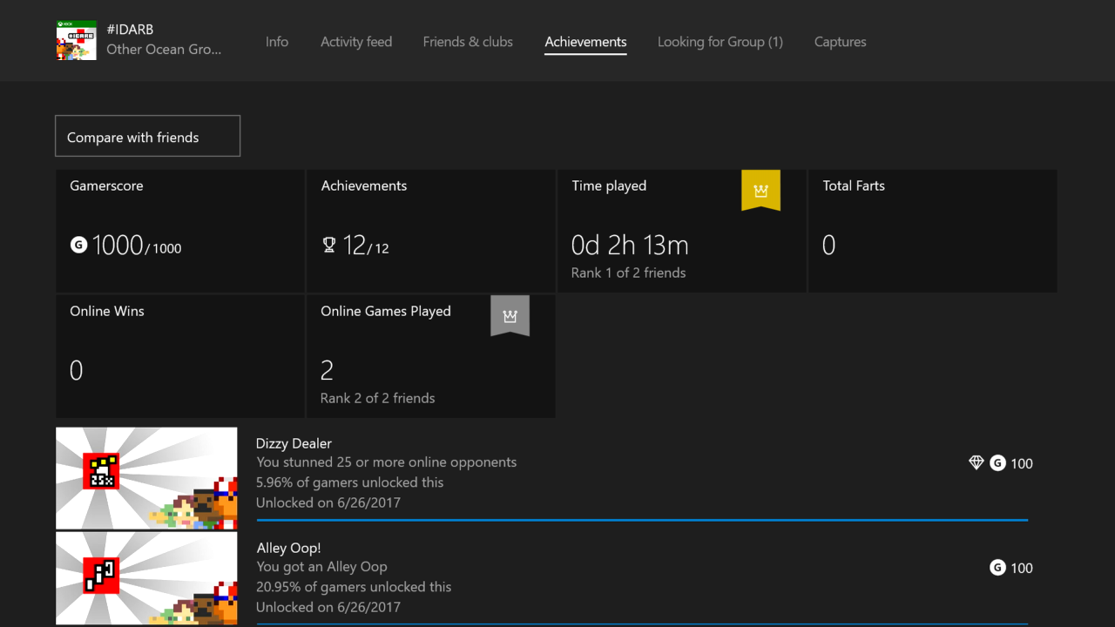Image resolution: width=1115 pixels, height=627 pixels.
Task: Open the Total Farts stat tile
Action: [933, 231]
